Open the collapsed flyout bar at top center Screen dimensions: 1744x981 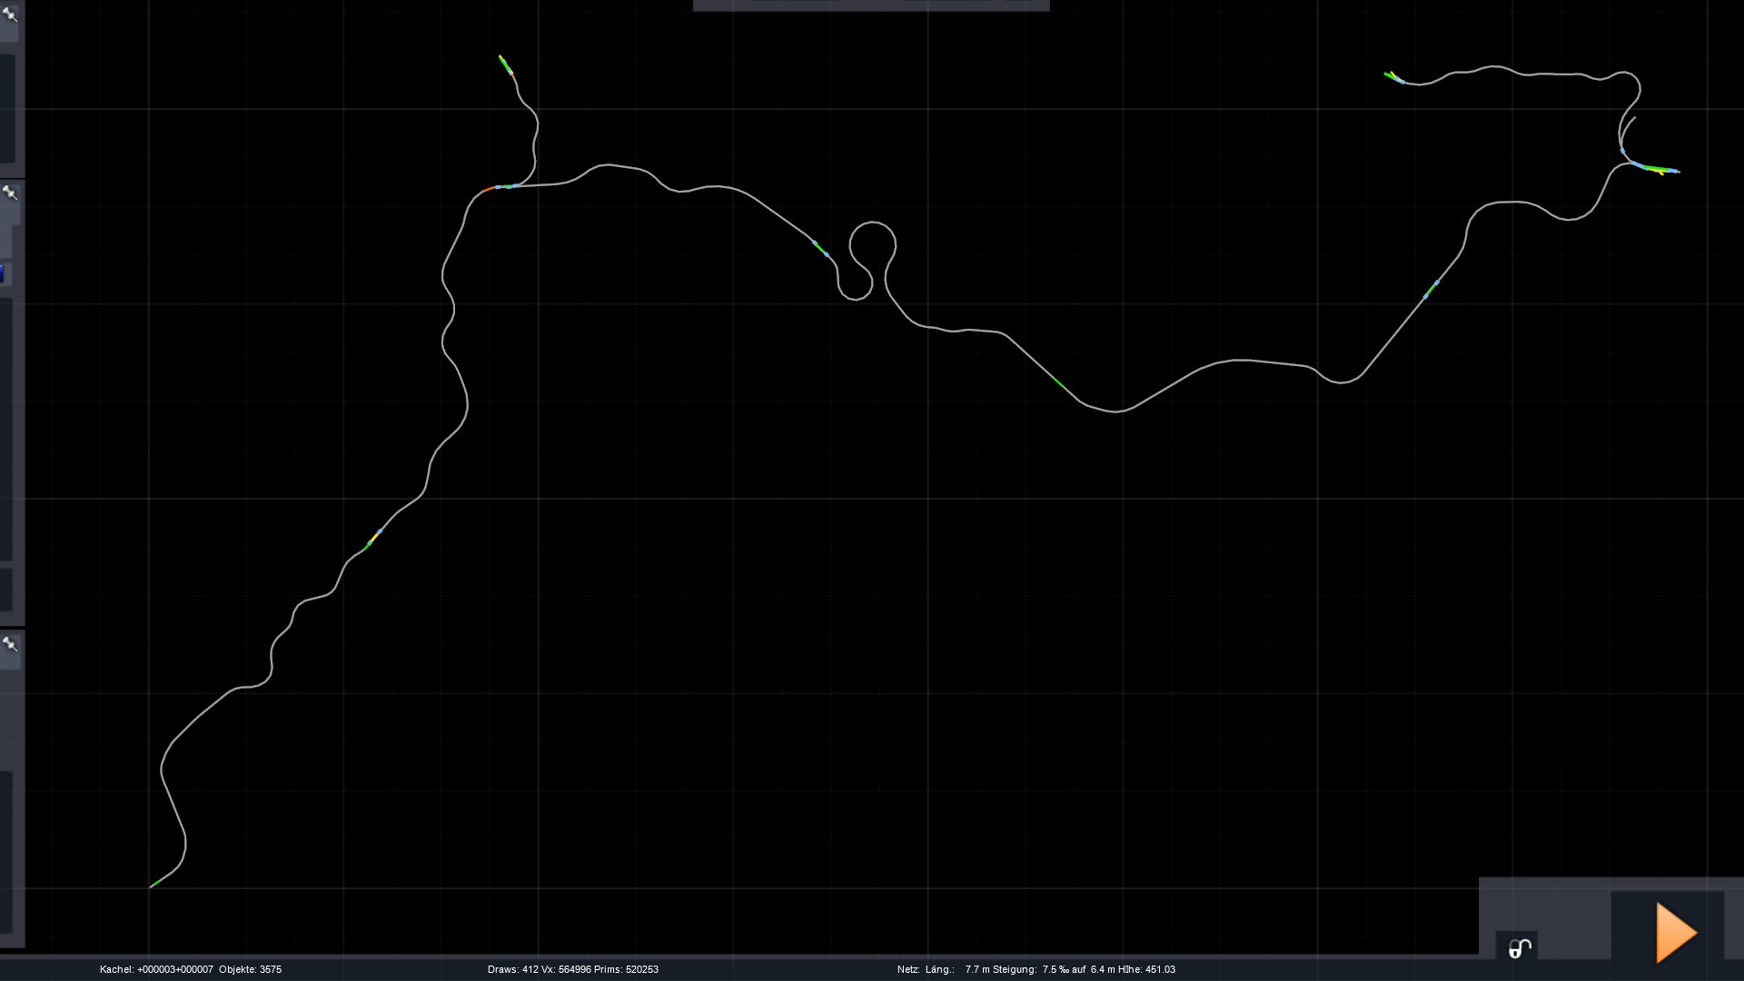[870, 5]
